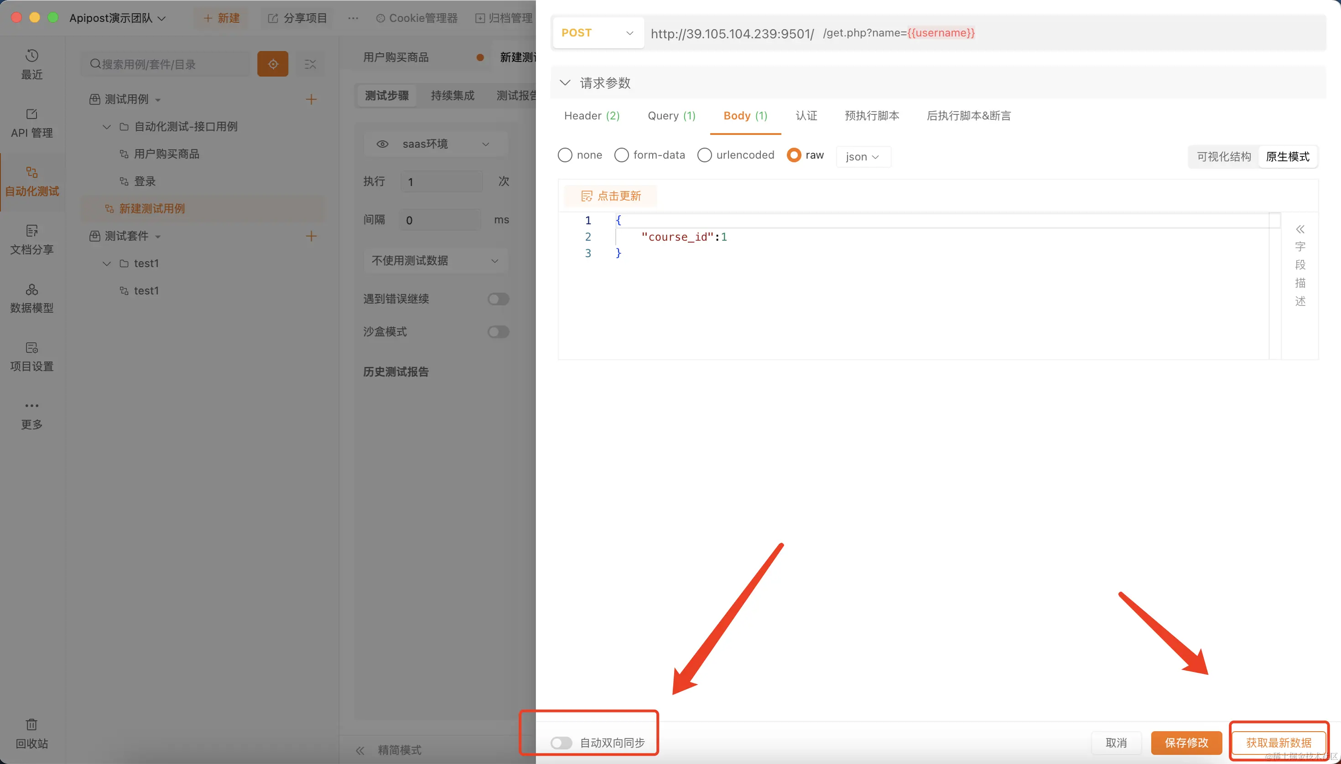Image resolution: width=1341 pixels, height=764 pixels.
Task: Switch to the Header (2) tab
Action: [591, 116]
